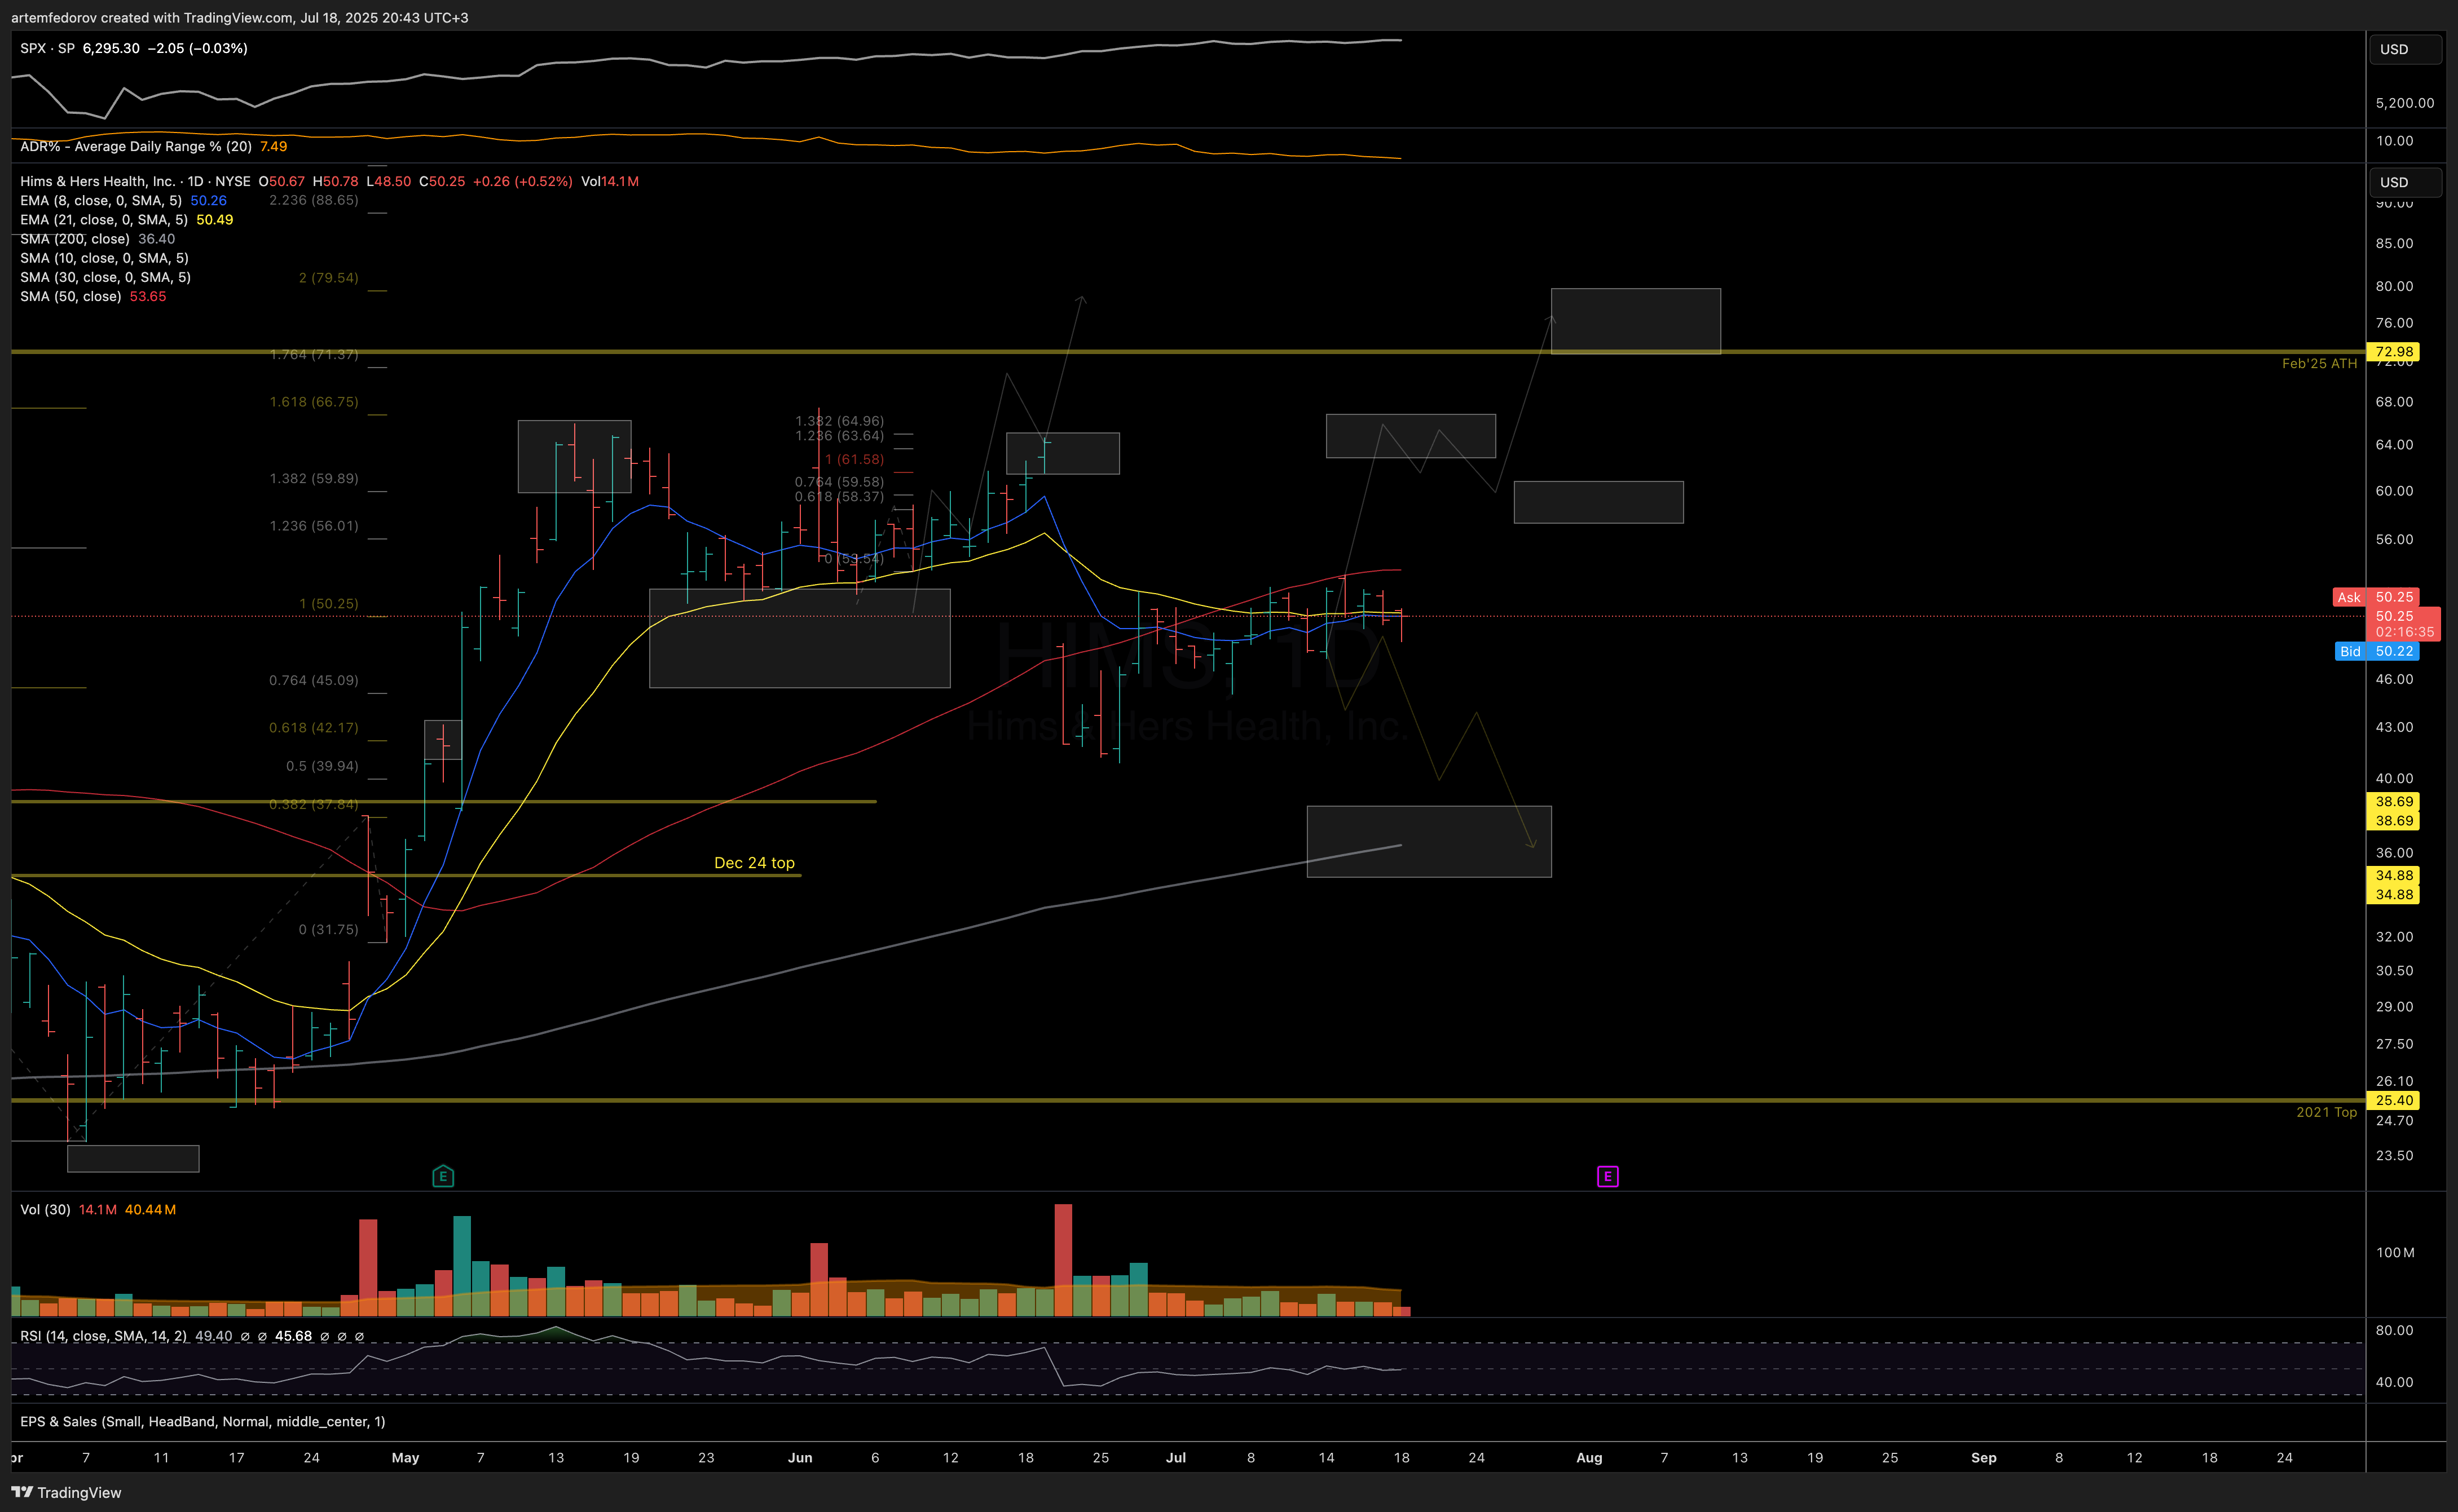Click the 25.40 price label on axis

click(x=2394, y=1100)
